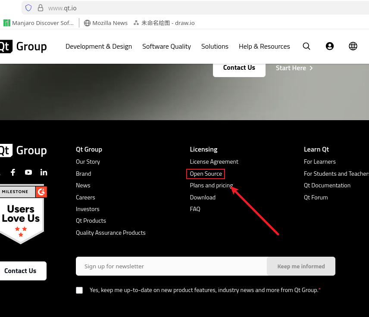369x317 pixels.
Task: Click the G2 Users Love Us badge
Action: pyautogui.click(x=22, y=214)
